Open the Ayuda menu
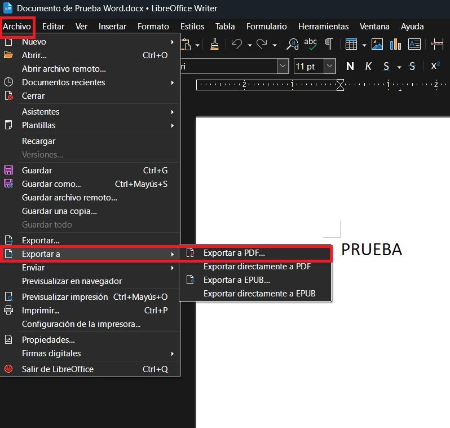Viewport: 450px width, 428px height. pyautogui.click(x=412, y=27)
